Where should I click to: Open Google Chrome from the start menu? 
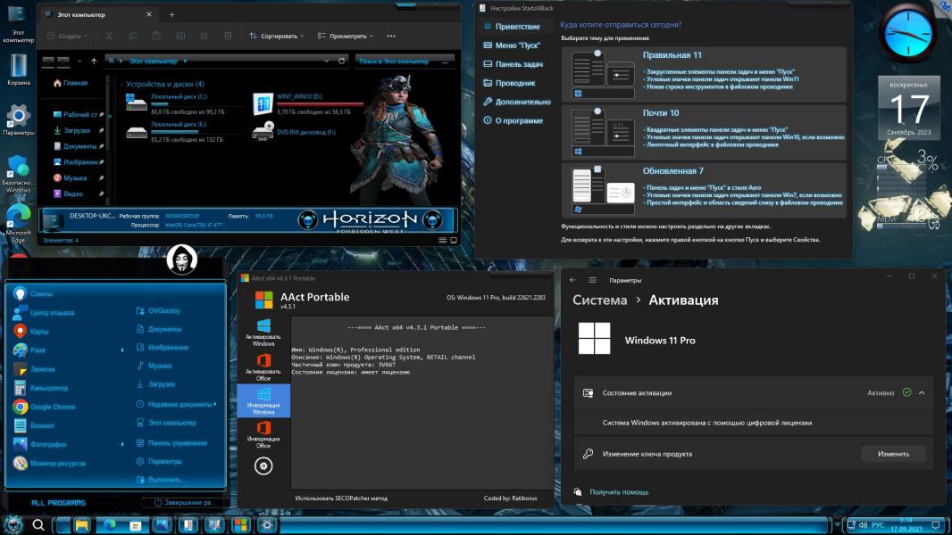click(45, 407)
